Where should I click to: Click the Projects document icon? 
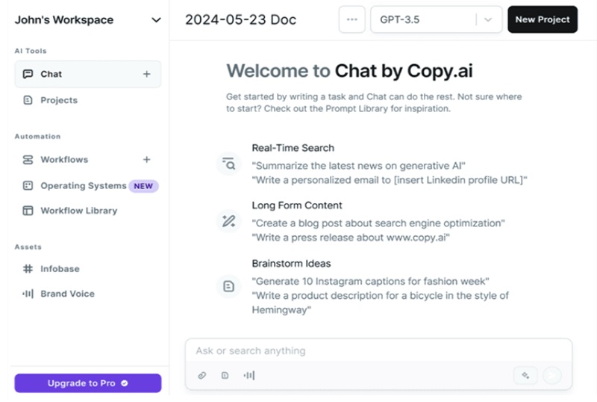click(28, 100)
